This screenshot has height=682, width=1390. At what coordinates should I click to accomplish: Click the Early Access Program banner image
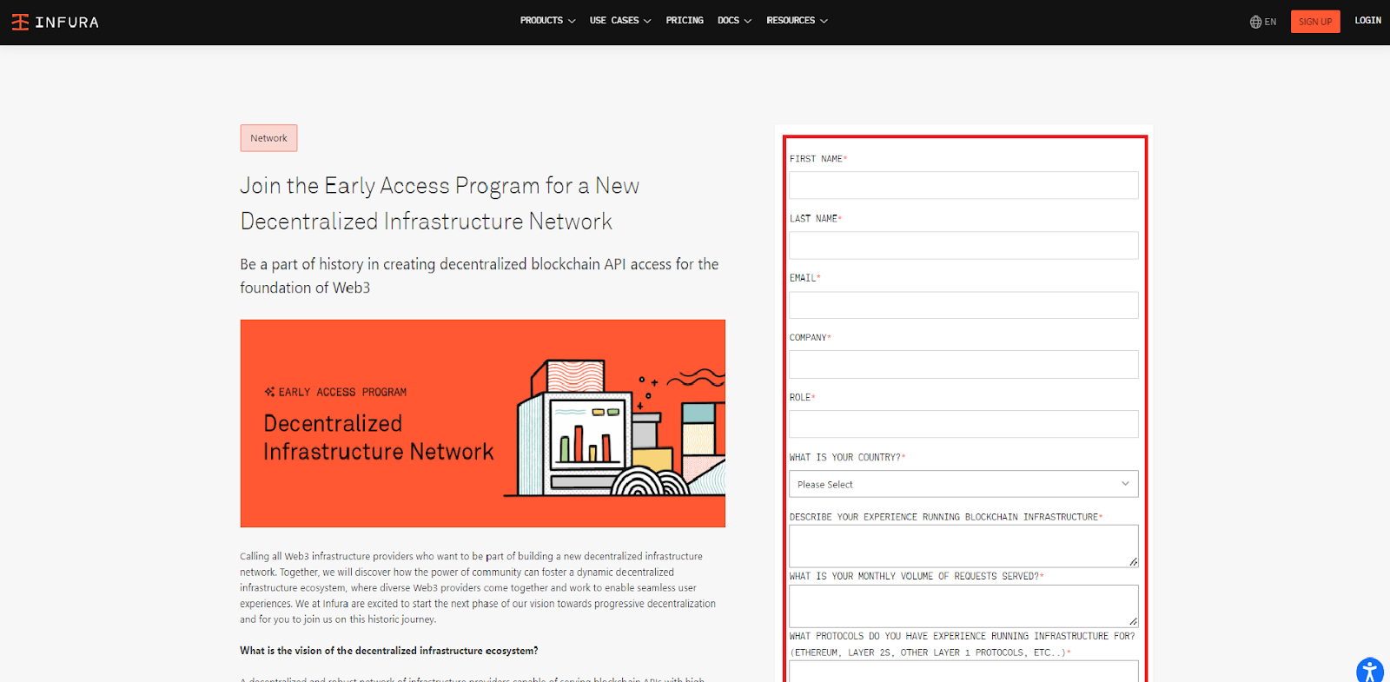[x=483, y=423]
